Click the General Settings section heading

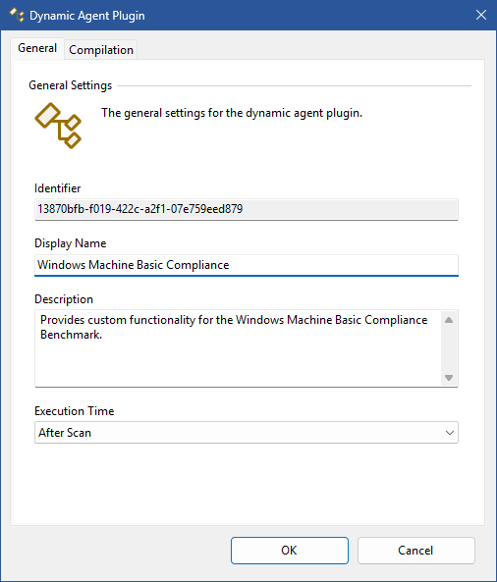[x=70, y=85]
